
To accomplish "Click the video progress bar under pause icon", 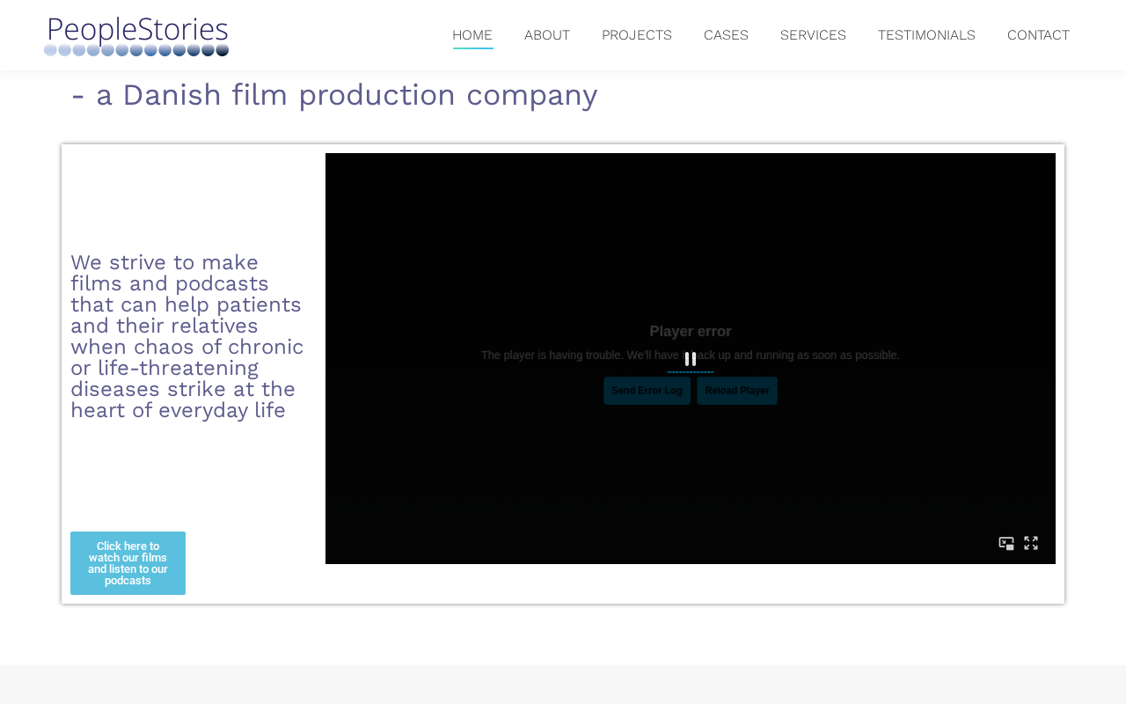I will pyautogui.click(x=691, y=372).
